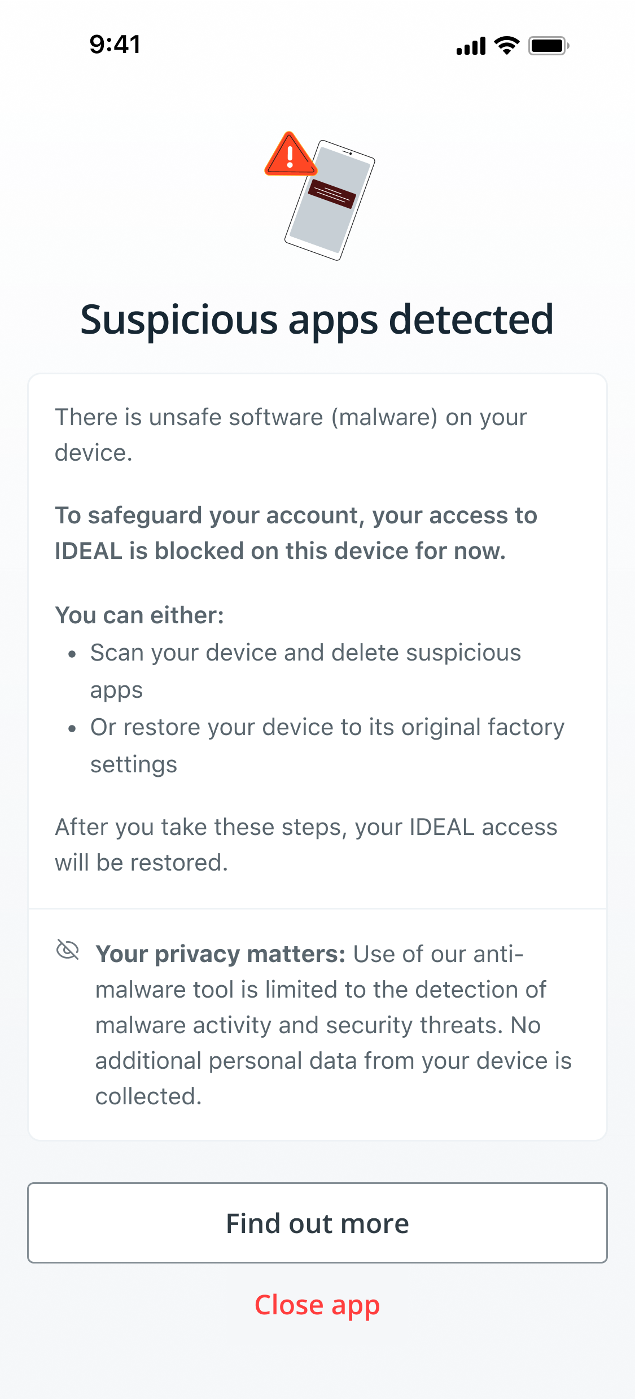Tap the tilted phone illustration
Screen dimensions: 635x1399
pos(330,200)
